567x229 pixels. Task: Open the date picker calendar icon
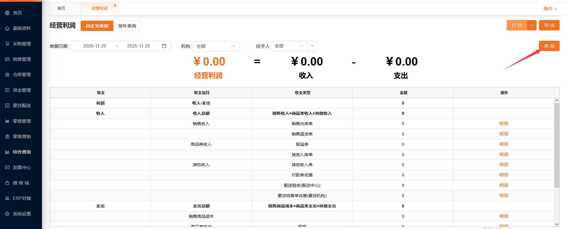point(164,46)
